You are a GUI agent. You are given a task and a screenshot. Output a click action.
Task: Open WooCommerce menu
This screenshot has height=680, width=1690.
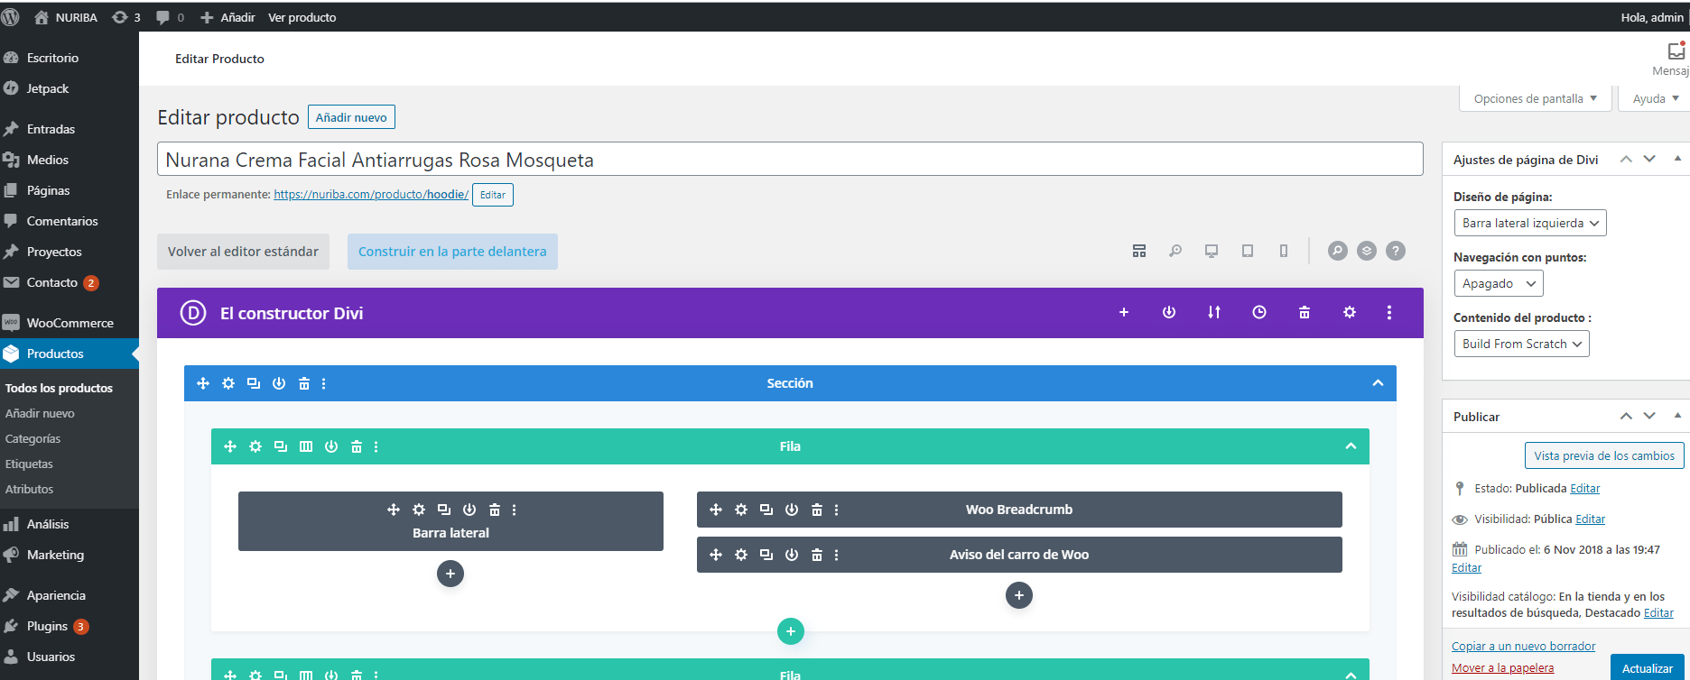(x=70, y=323)
